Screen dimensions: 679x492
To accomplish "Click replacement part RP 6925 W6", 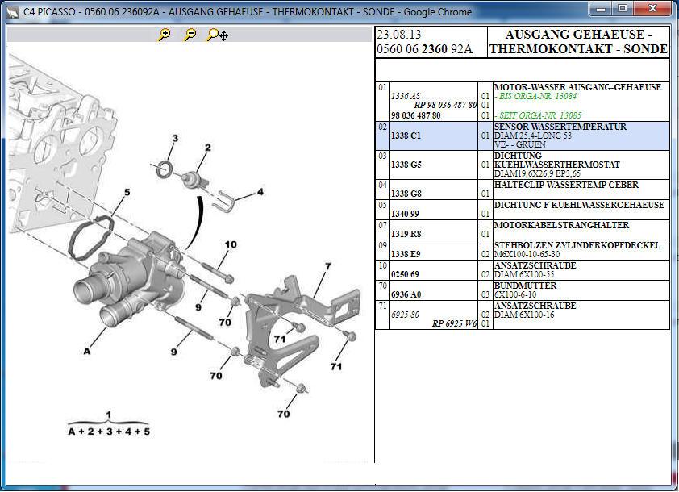I will (x=454, y=323).
